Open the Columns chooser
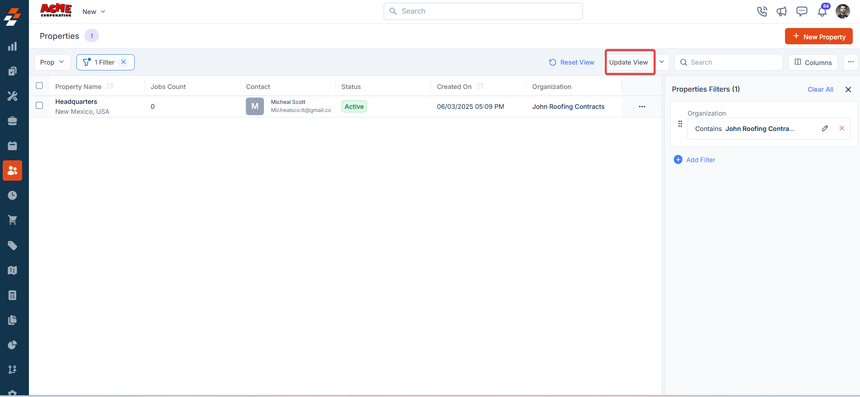The width and height of the screenshot is (860, 397). [x=813, y=62]
